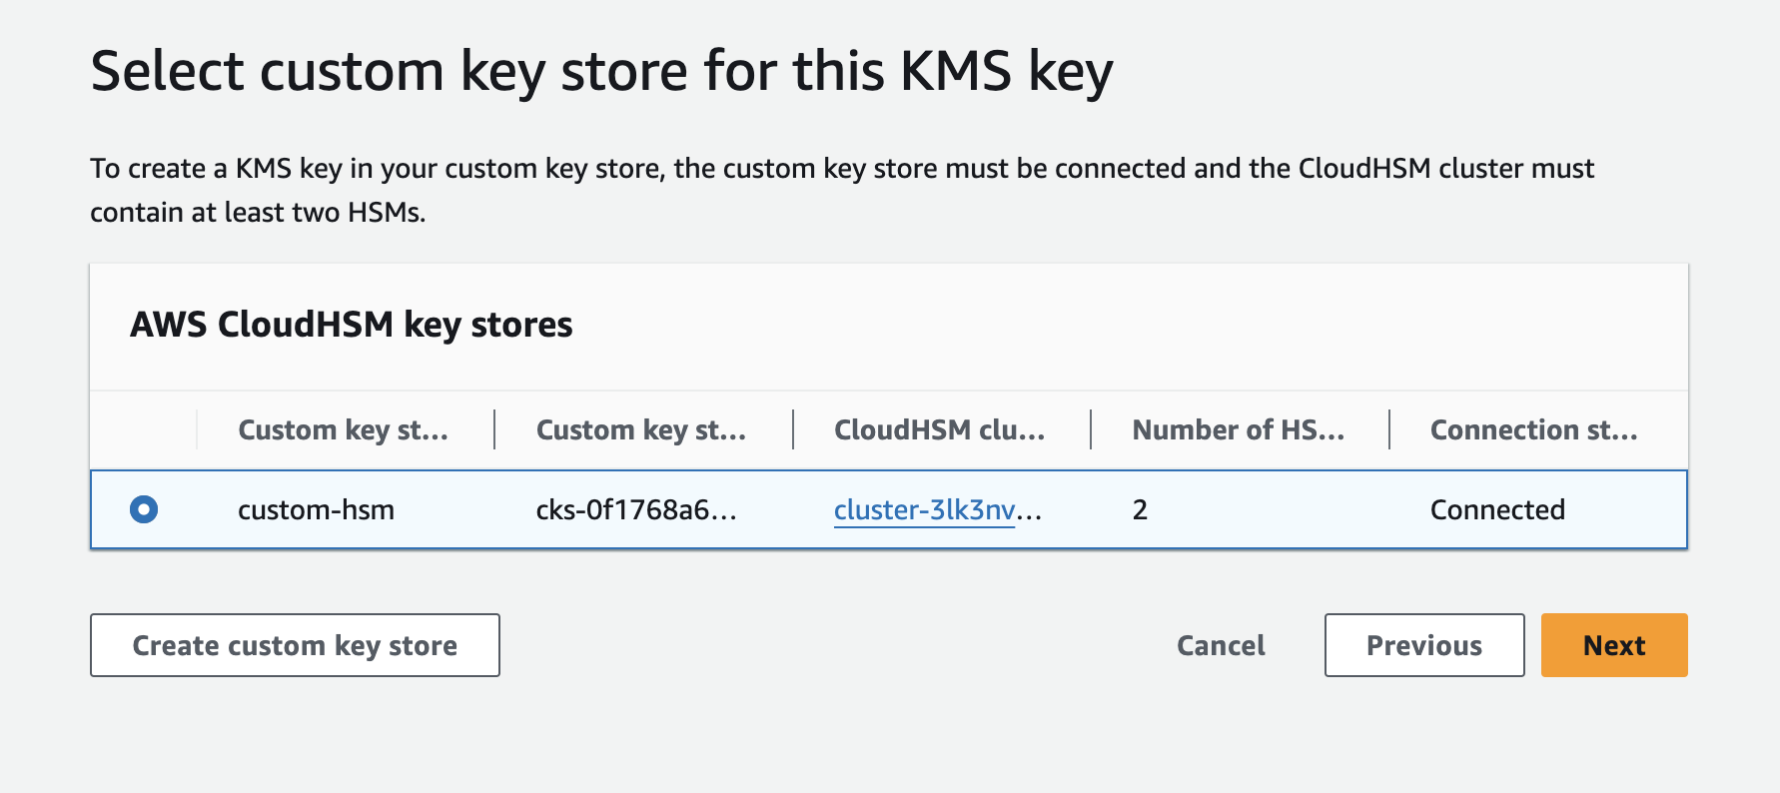The image size is (1780, 793).
Task: Click the description text about two HSMs
Action: 842,190
